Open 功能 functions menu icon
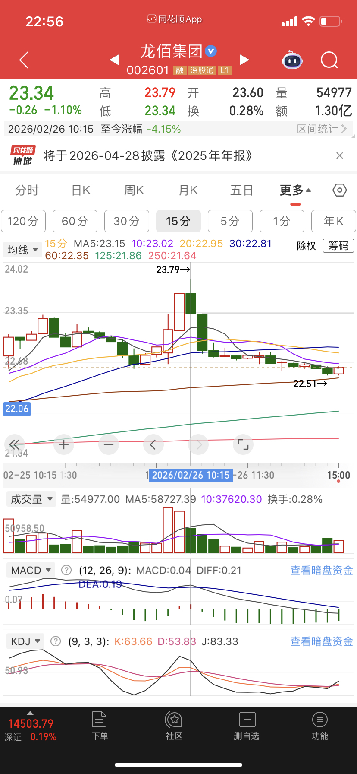 [x=320, y=726]
